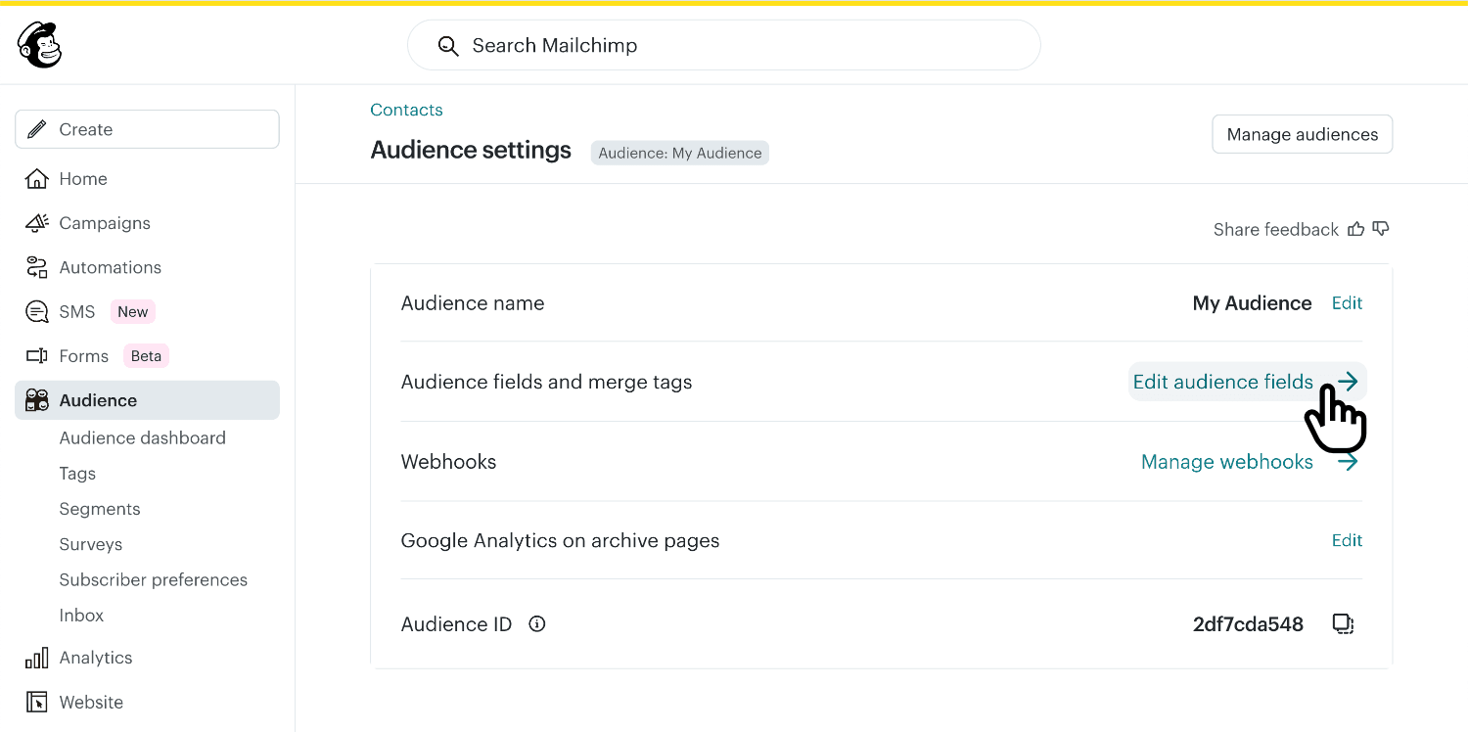Open Tags under Audience

pos(77,474)
